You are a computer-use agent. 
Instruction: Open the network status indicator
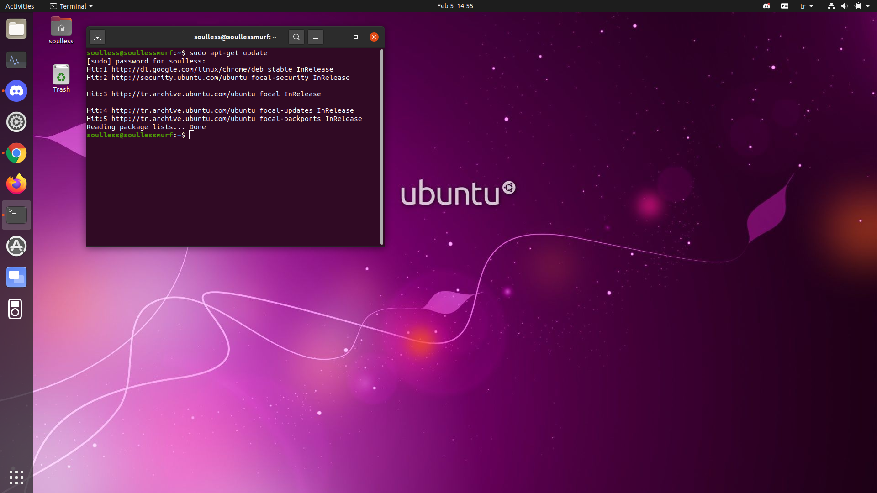[x=831, y=6]
